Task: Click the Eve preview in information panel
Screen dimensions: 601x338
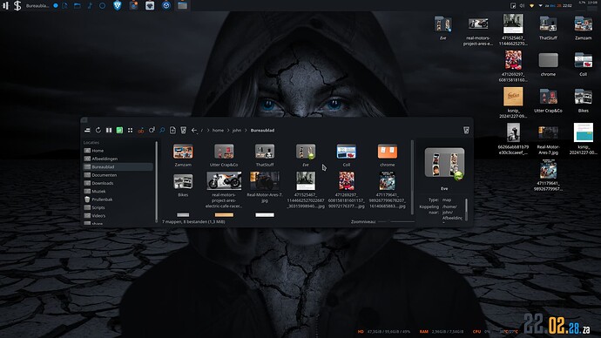Action: [444, 163]
